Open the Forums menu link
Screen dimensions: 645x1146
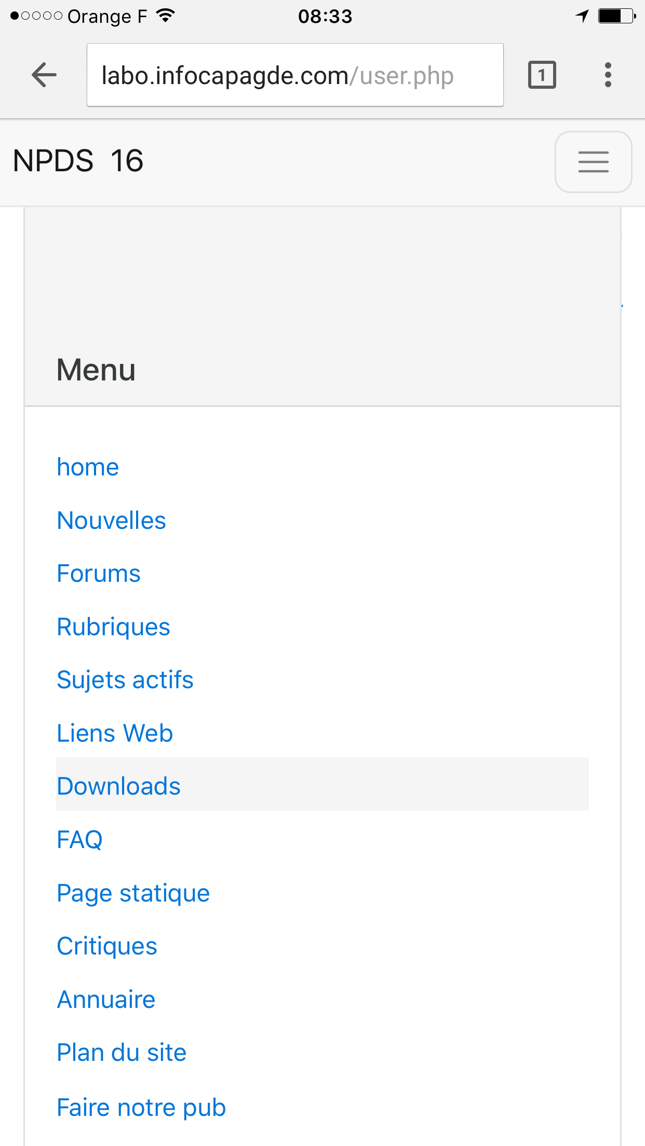click(x=99, y=574)
